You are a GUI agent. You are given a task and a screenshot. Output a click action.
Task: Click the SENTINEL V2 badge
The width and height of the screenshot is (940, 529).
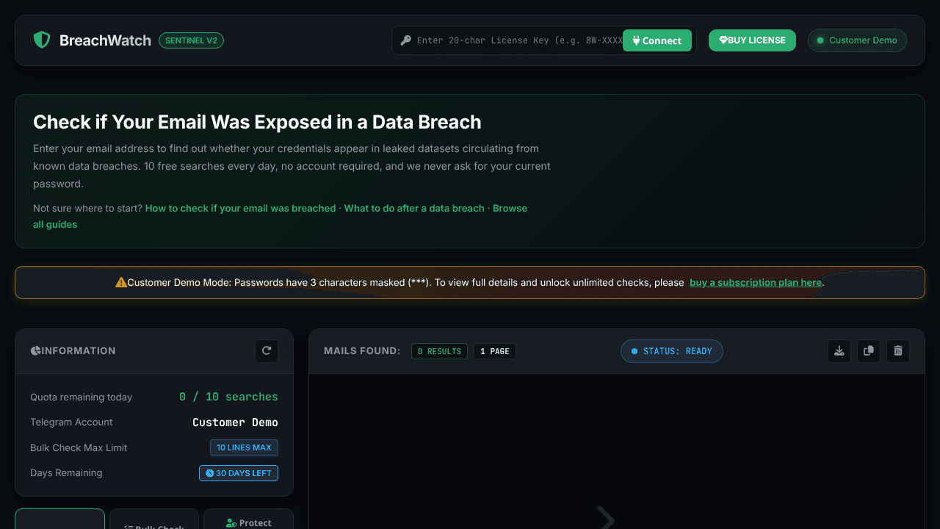tap(191, 40)
